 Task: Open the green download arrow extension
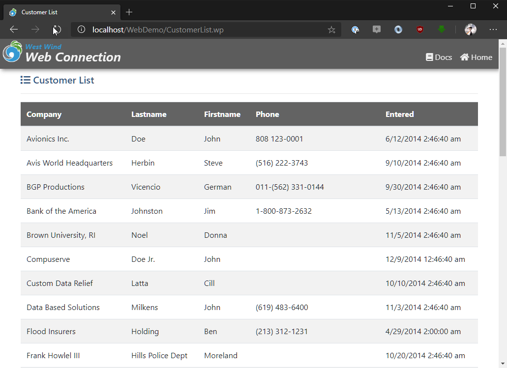(x=442, y=29)
